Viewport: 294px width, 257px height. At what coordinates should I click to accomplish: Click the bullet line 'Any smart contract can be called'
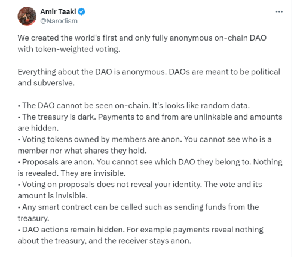pos(138,207)
